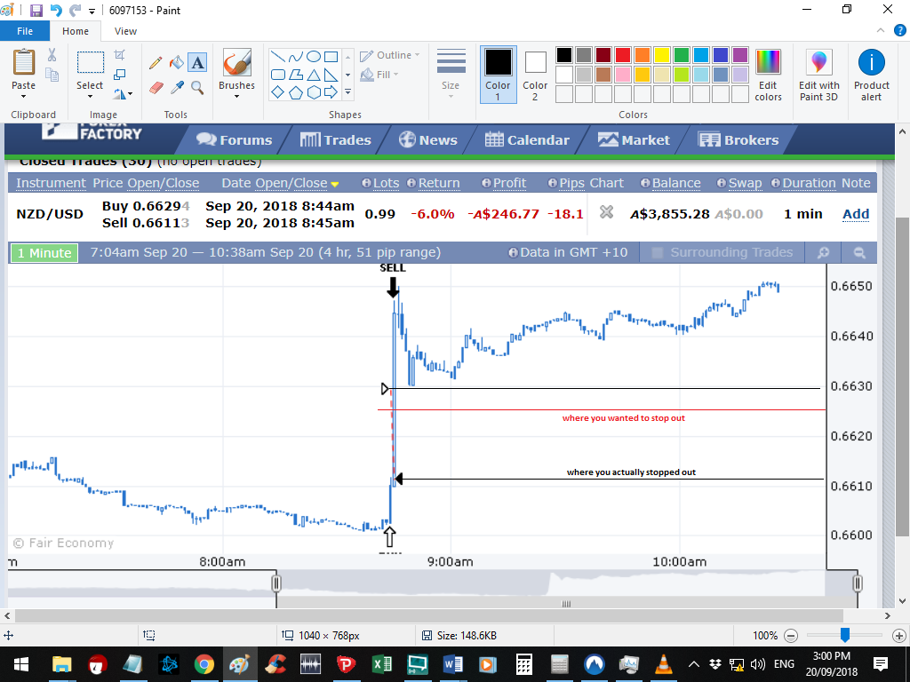
Task: Open File Explorer from the taskbar
Action: click(61, 664)
